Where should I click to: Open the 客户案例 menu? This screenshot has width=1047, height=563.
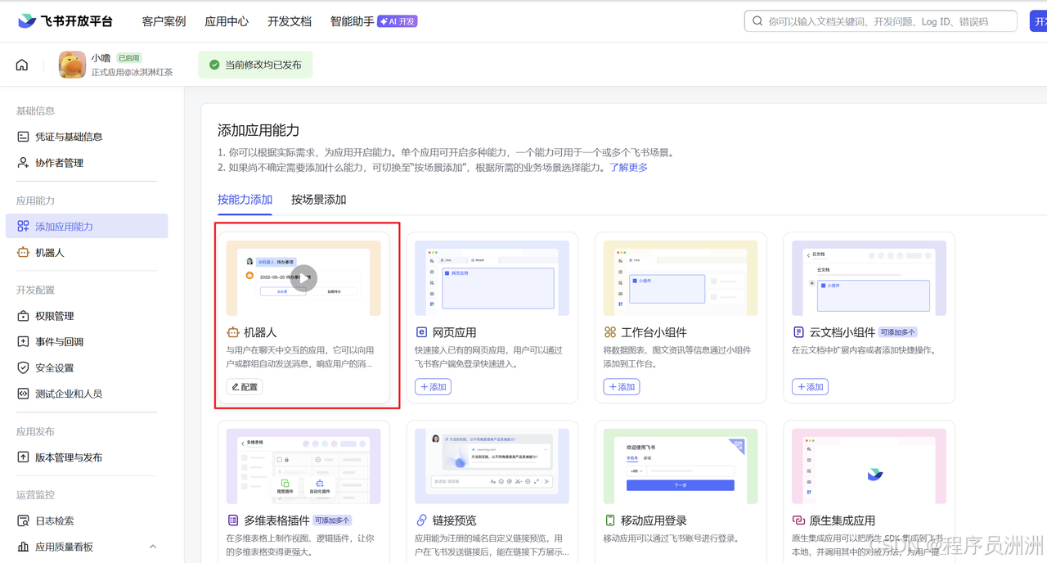click(x=164, y=21)
